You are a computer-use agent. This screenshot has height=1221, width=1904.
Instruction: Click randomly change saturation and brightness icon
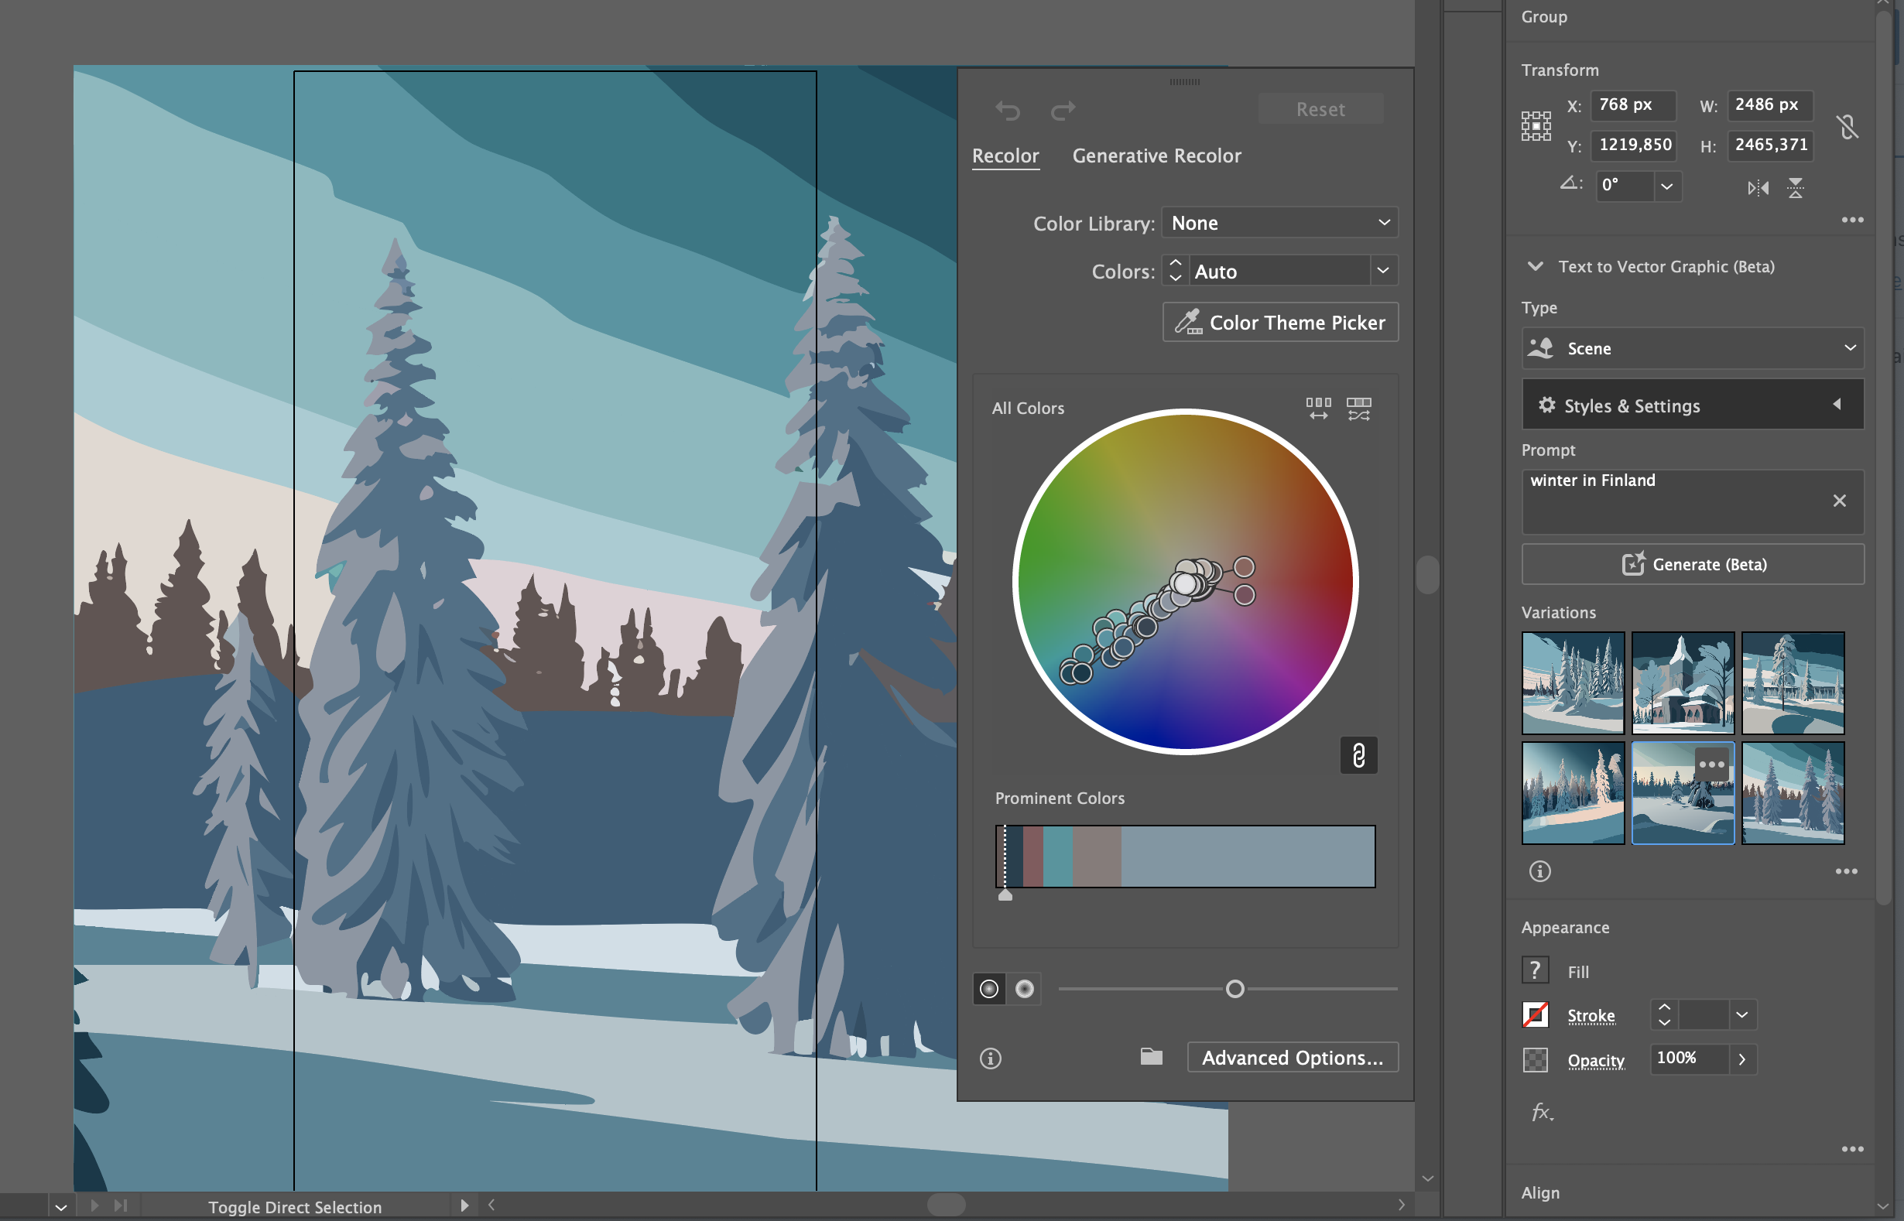pos(1358,409)
